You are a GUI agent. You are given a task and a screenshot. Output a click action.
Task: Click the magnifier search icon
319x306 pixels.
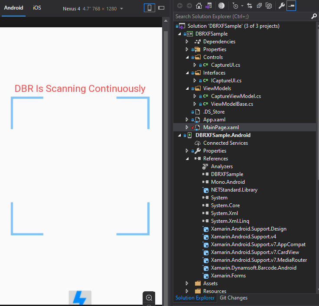coord(314,16)
